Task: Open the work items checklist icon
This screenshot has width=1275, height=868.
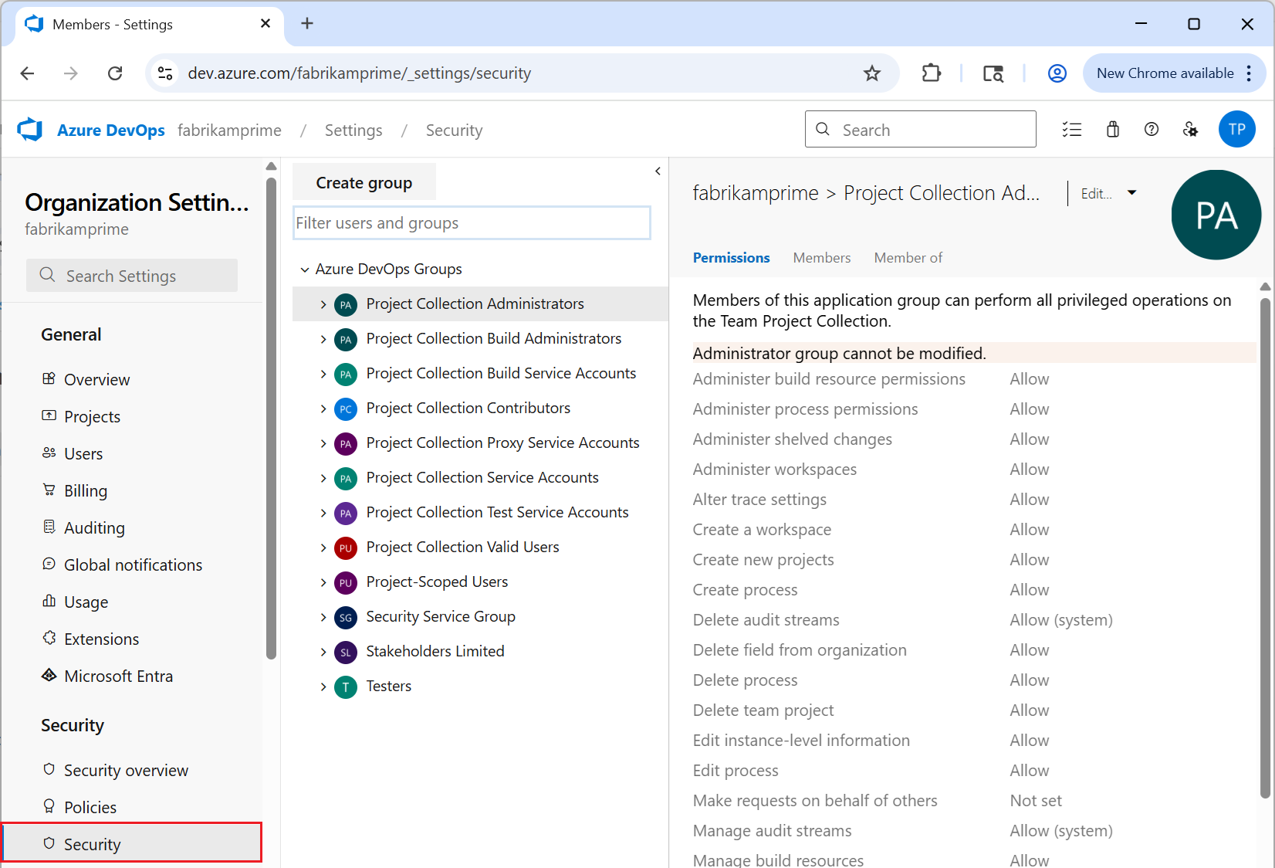Action: (x=1072, y=129)
